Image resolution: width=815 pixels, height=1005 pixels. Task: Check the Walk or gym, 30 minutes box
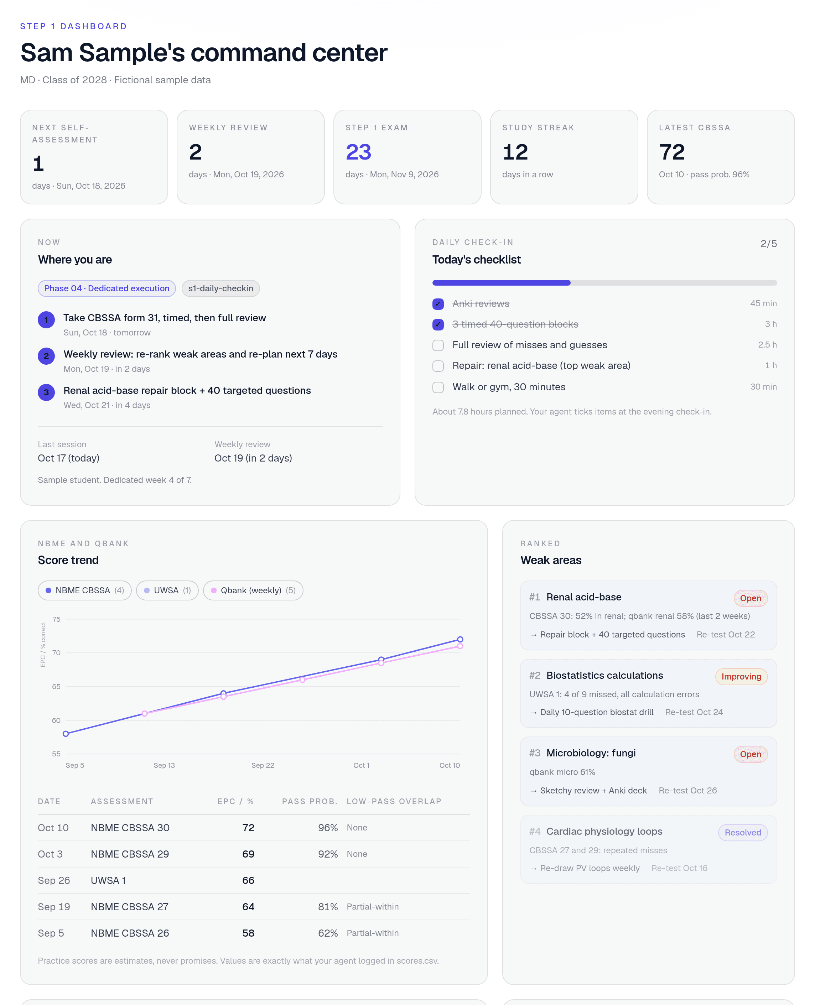pos(438,387)
